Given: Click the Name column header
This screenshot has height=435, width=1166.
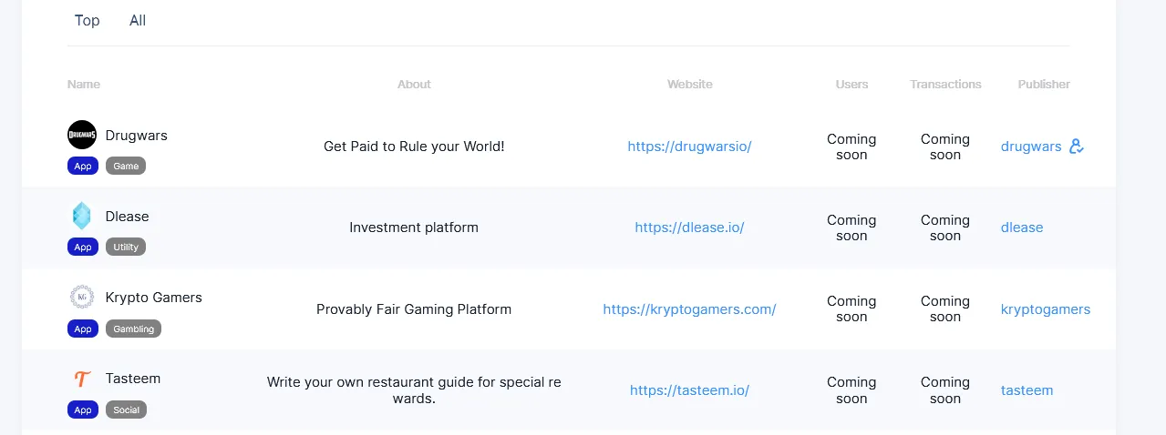Looking at the screenshot, I should pyautogui.click(x=84, y=84).
